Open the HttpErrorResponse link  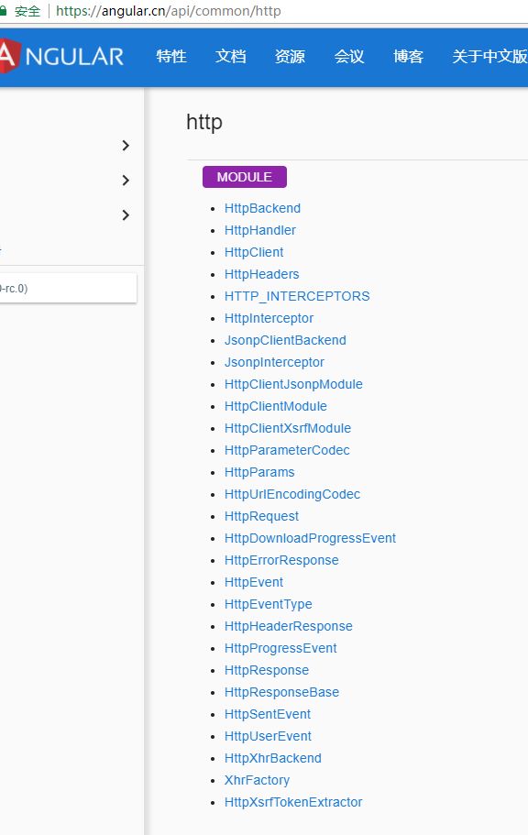(281, 560)
